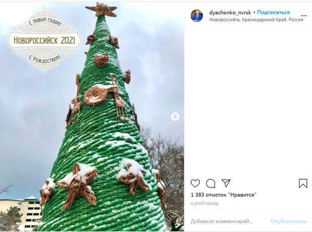
Task: Open the 4 дней назад timestamp link
Action: [x=204, y=203]
